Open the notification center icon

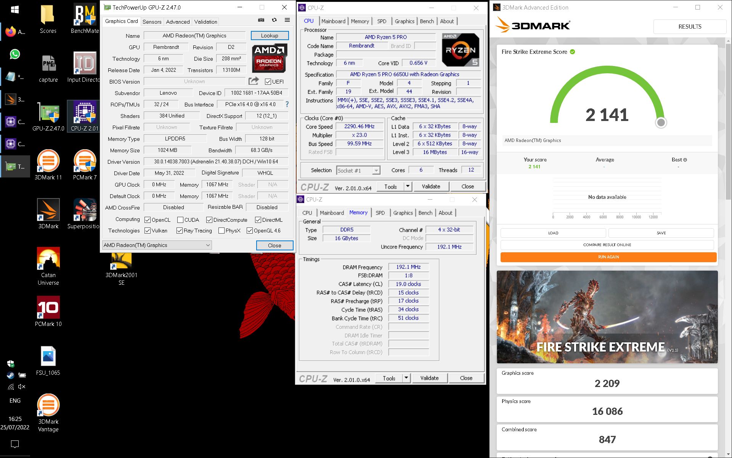tap(15, 444)
